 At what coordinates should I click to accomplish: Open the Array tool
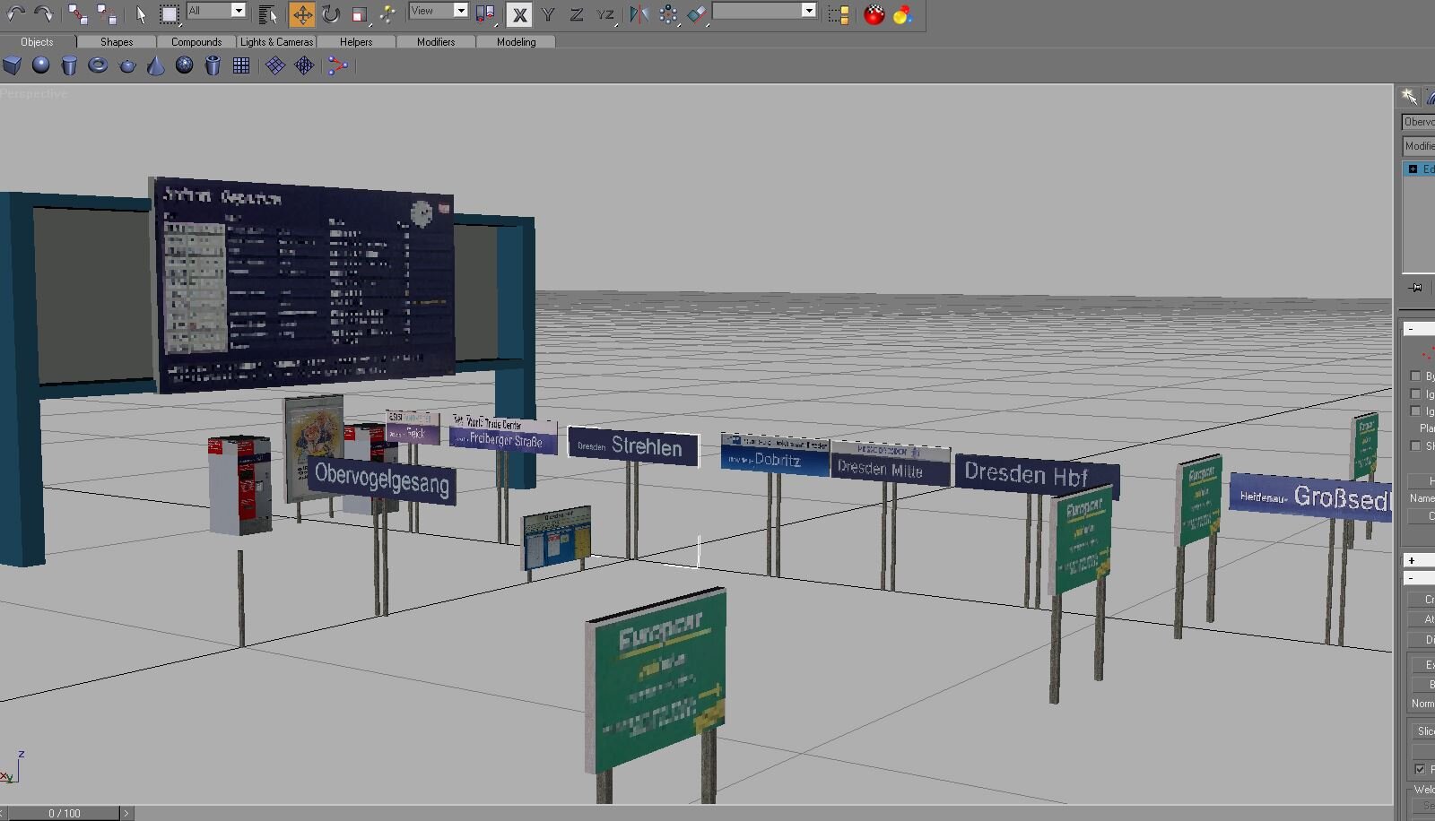coord(668,14)
